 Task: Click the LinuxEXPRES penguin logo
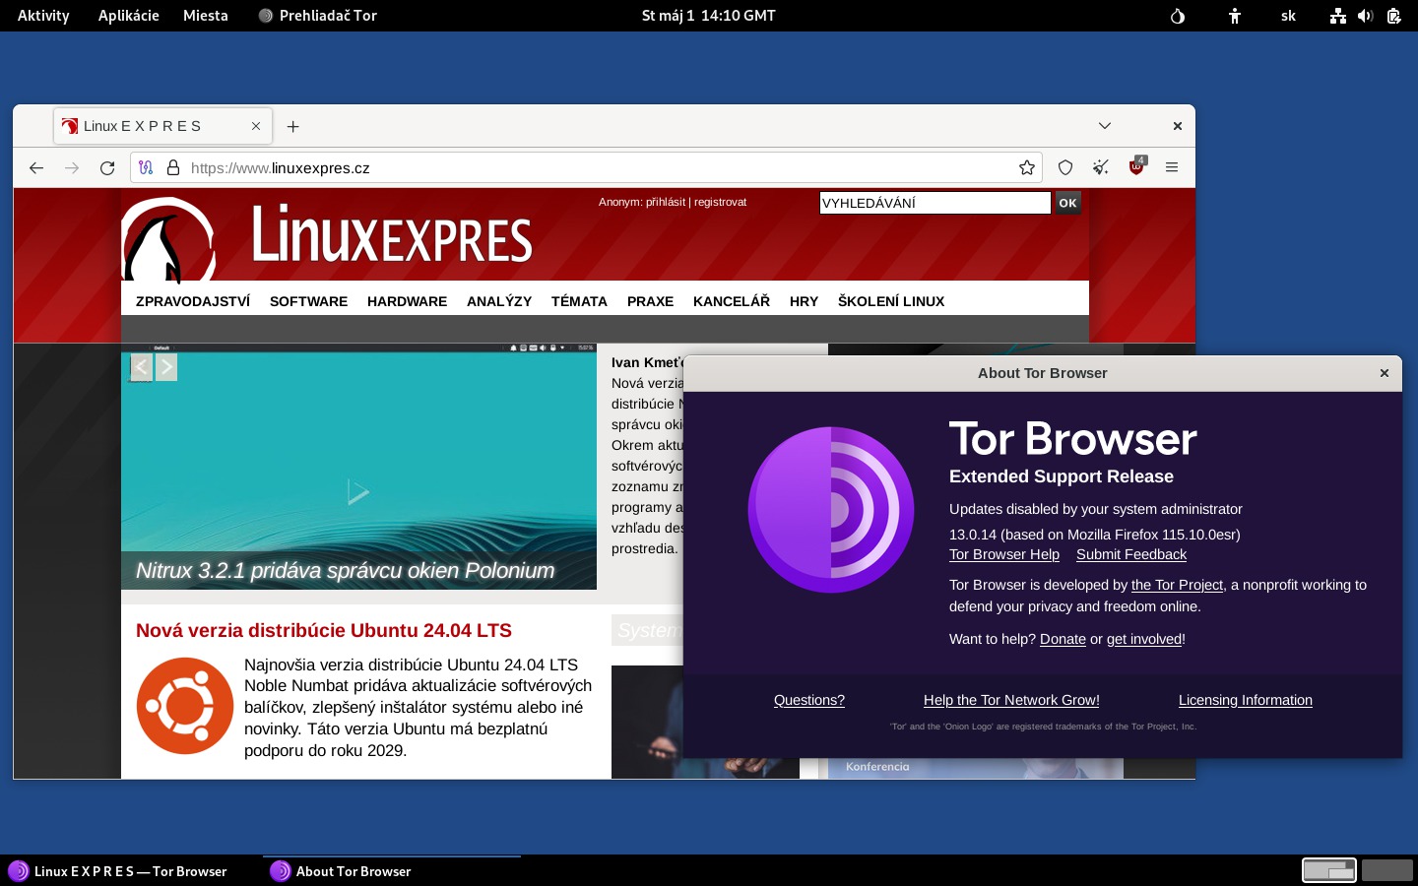(167, 239)
